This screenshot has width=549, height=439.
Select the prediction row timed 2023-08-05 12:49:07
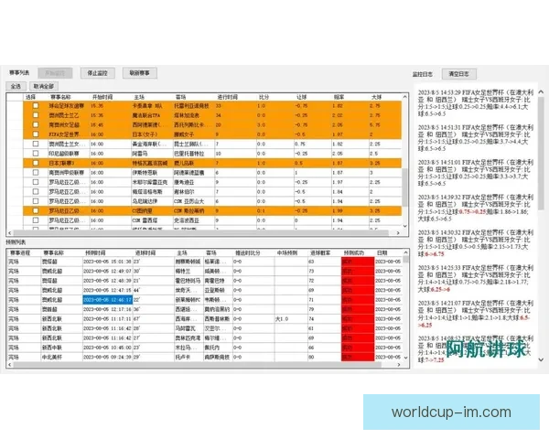tap(204, 271)
